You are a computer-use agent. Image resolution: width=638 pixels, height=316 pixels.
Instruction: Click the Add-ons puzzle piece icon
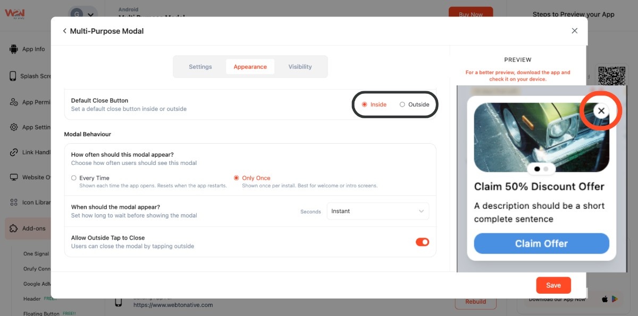click(x=13, y=229)
